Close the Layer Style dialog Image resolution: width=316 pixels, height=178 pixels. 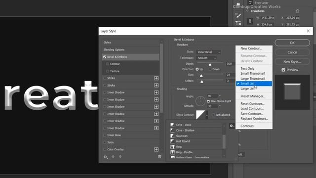tap(308, 31)
